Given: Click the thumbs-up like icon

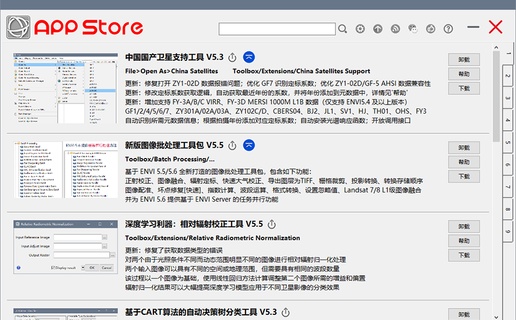Looking at the screenshot, I should [x=430, y=29].
